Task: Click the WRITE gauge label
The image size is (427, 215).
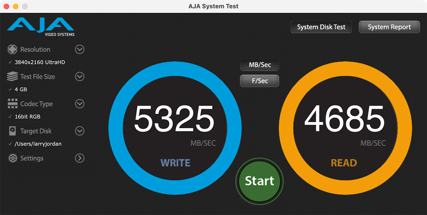Action: click(x=175, y=163)
